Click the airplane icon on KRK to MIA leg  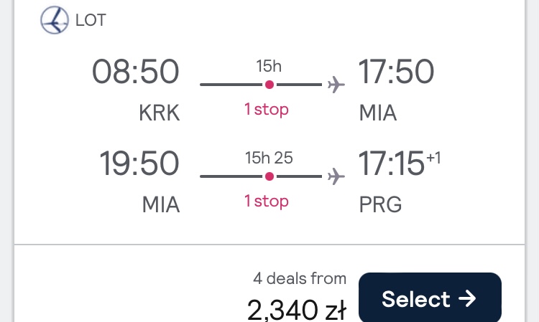click(336, 85)
